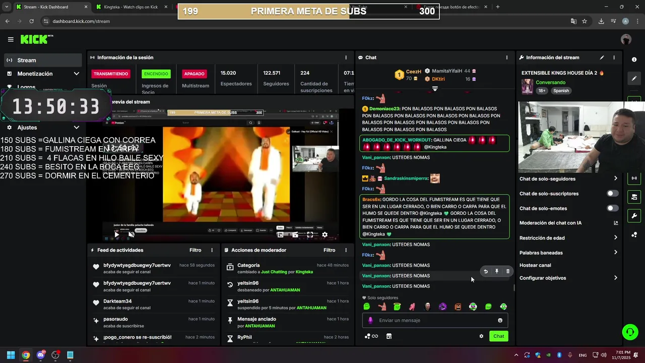This screenshot has width=645, height=363.
Task: Select Stream in the sidebar
Action: pos(42,60)
